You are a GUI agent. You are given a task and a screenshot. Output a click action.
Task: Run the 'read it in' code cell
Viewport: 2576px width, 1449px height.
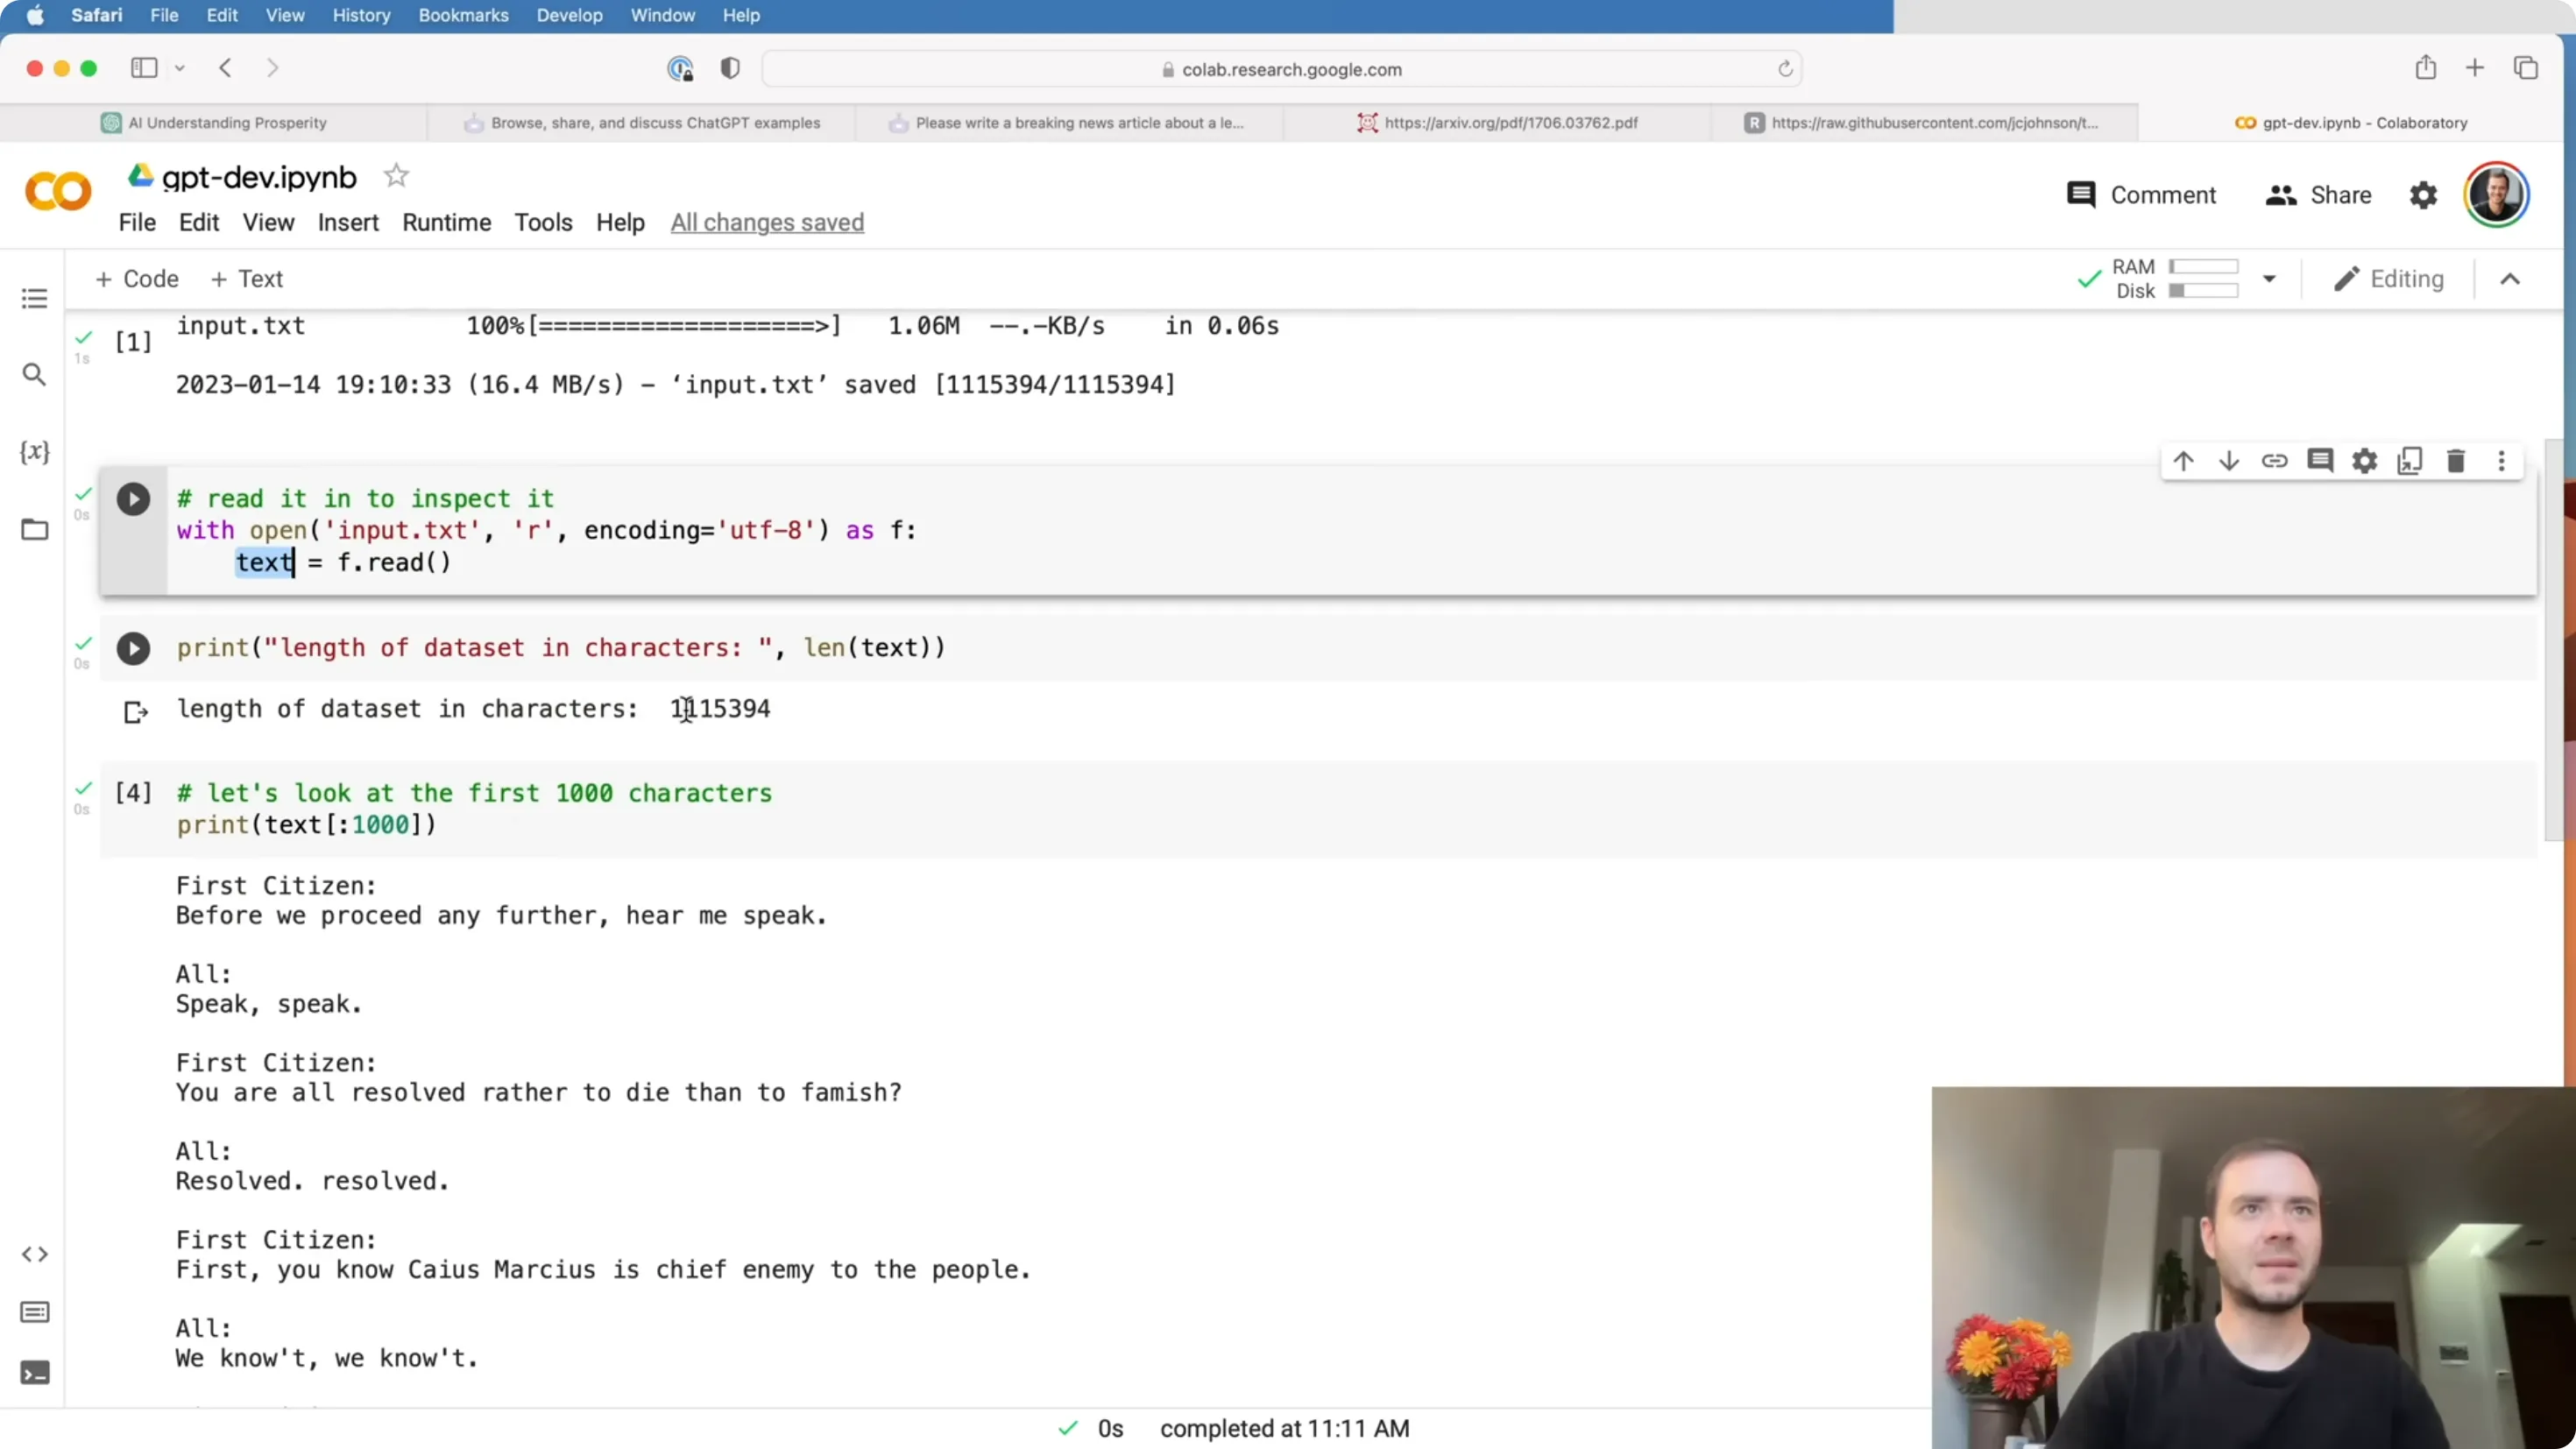tap(133, 499)
